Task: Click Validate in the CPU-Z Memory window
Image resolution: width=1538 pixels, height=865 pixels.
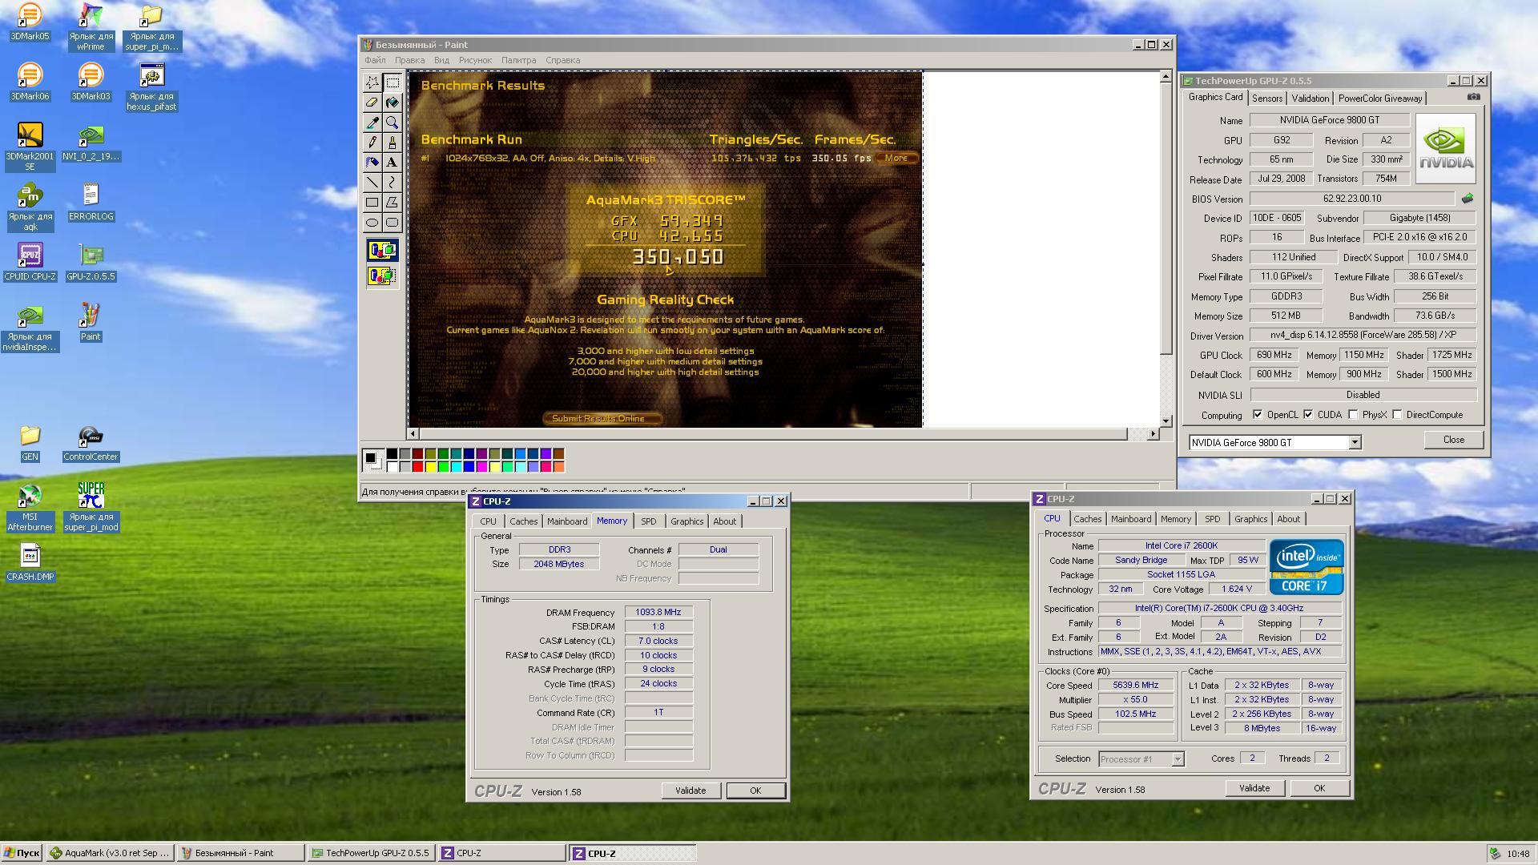Action: point(690,791)
